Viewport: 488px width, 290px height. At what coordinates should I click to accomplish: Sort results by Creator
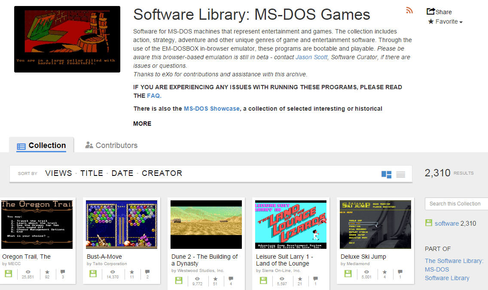[x=162, y=173]
